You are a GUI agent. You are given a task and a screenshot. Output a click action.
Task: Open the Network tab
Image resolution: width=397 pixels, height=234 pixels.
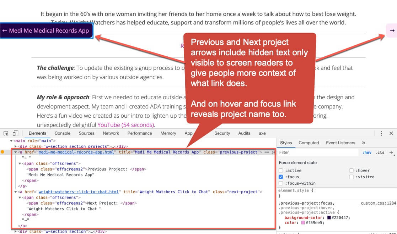[111, 133]
